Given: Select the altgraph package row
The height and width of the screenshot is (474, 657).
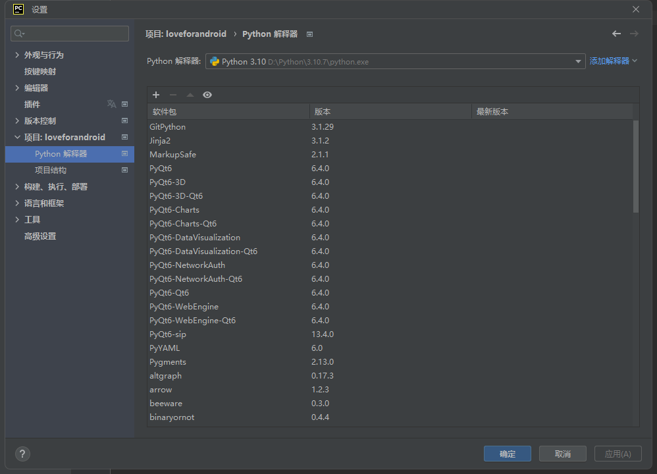Looking at the screenshot, I should click(x=390, y=375).
